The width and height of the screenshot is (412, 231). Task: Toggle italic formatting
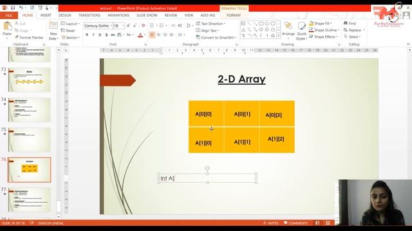(93, 35)
